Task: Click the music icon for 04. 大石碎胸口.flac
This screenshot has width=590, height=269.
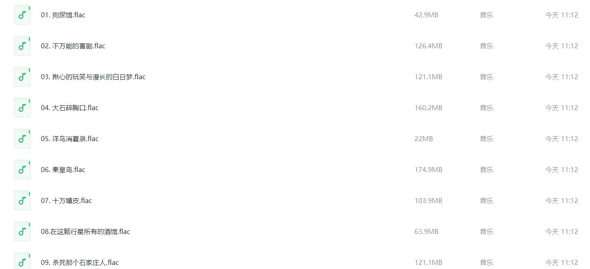Action: (22, 108)
